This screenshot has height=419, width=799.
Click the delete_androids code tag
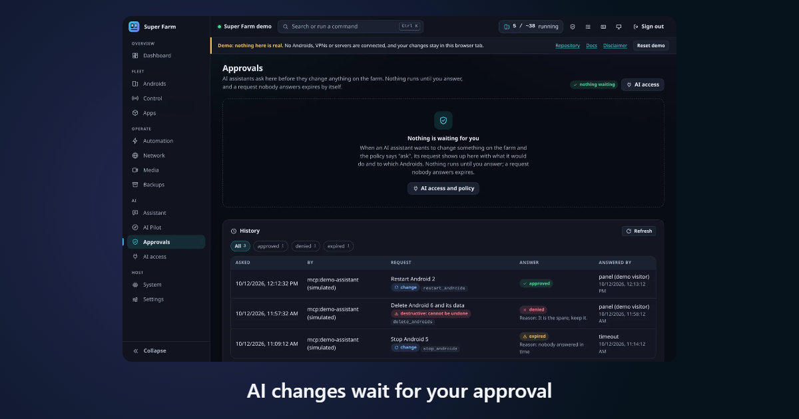pos(413,322)
